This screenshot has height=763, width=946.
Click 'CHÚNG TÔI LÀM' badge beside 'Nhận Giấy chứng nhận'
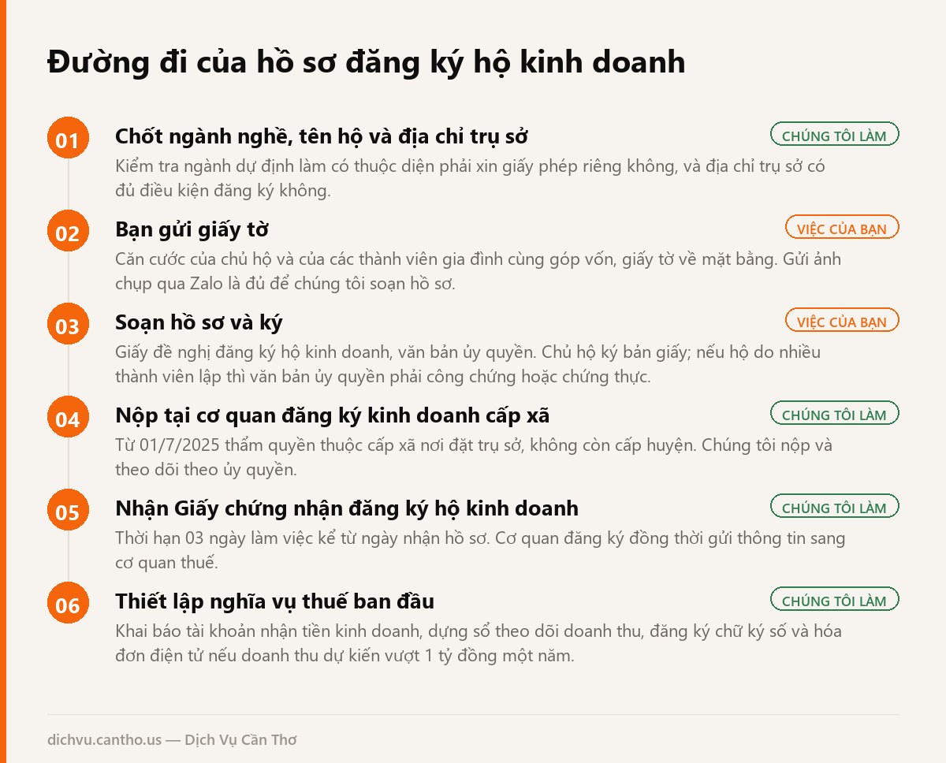point(835,507)
